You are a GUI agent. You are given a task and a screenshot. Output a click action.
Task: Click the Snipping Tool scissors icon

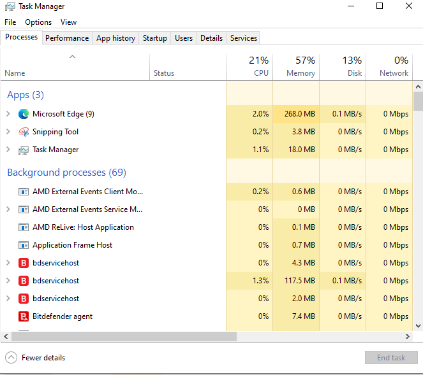[24, 132]
